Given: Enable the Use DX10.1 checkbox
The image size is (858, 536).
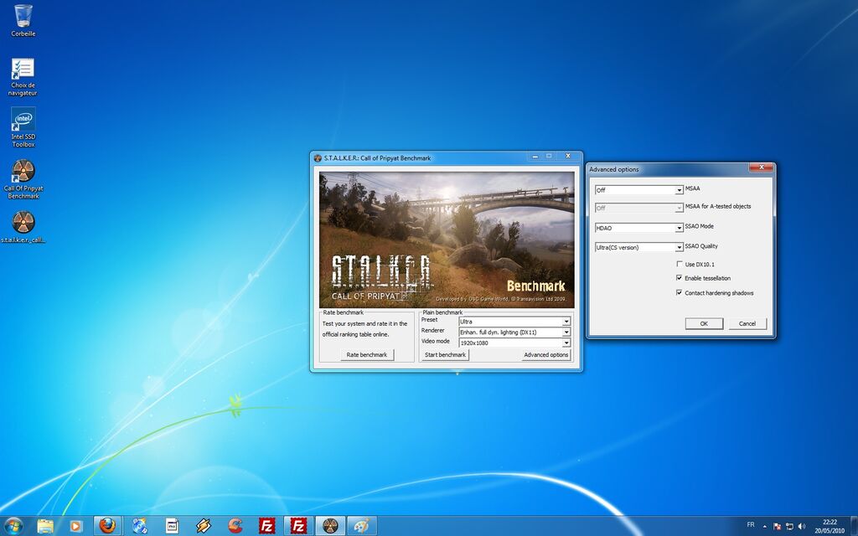Looking at the screenshot, I should point(680,264).
